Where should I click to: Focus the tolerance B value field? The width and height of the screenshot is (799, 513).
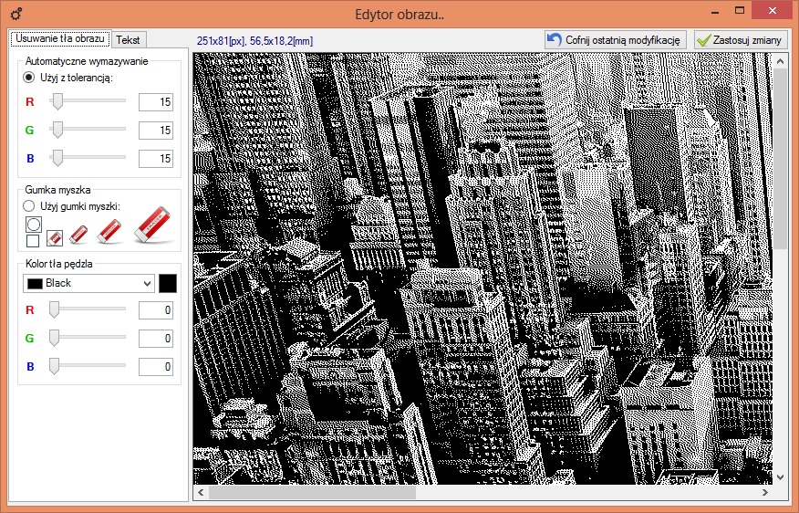click(x=156, y=159)
